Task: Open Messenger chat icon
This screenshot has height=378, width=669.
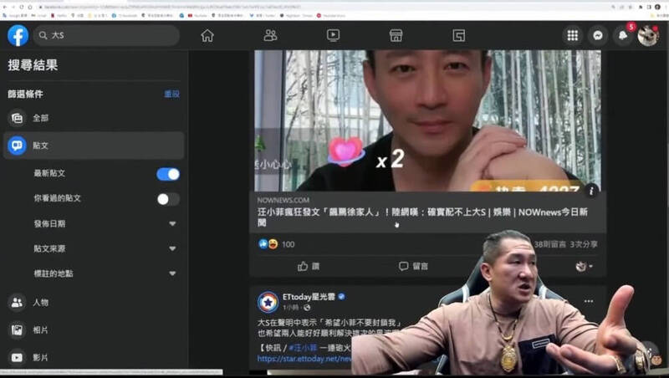Action: pyautogui.click(x=598, y=35)
